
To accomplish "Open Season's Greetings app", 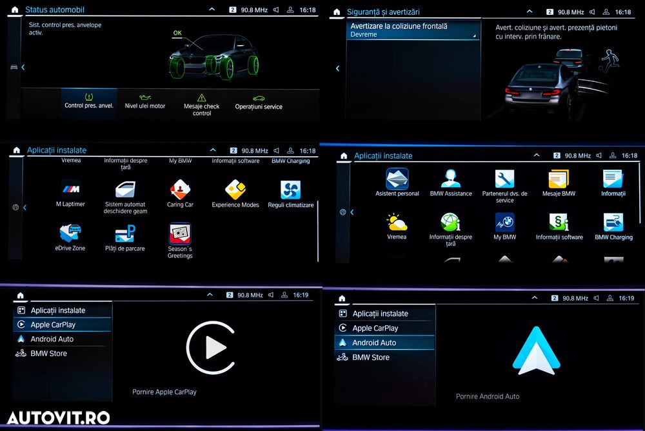I will 180,241.
